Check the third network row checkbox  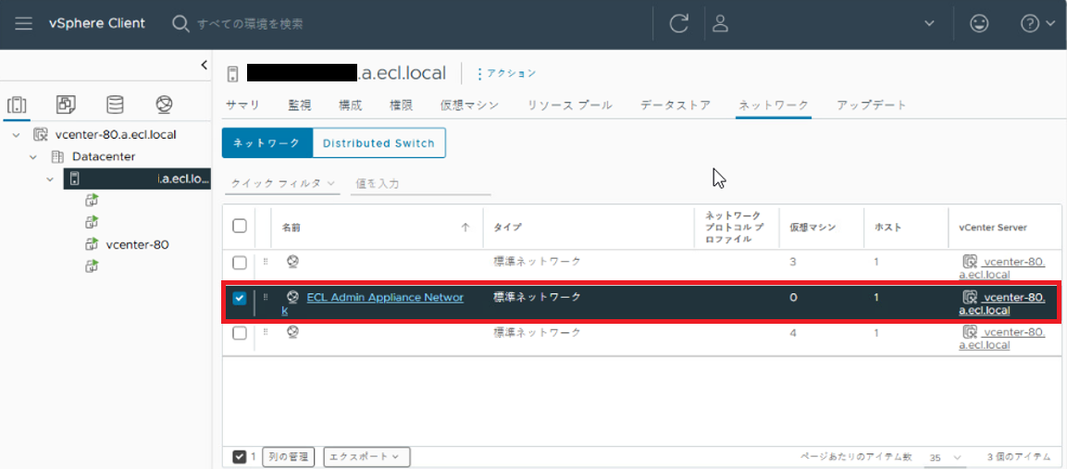pyautogui.click(x=240, y=334)
